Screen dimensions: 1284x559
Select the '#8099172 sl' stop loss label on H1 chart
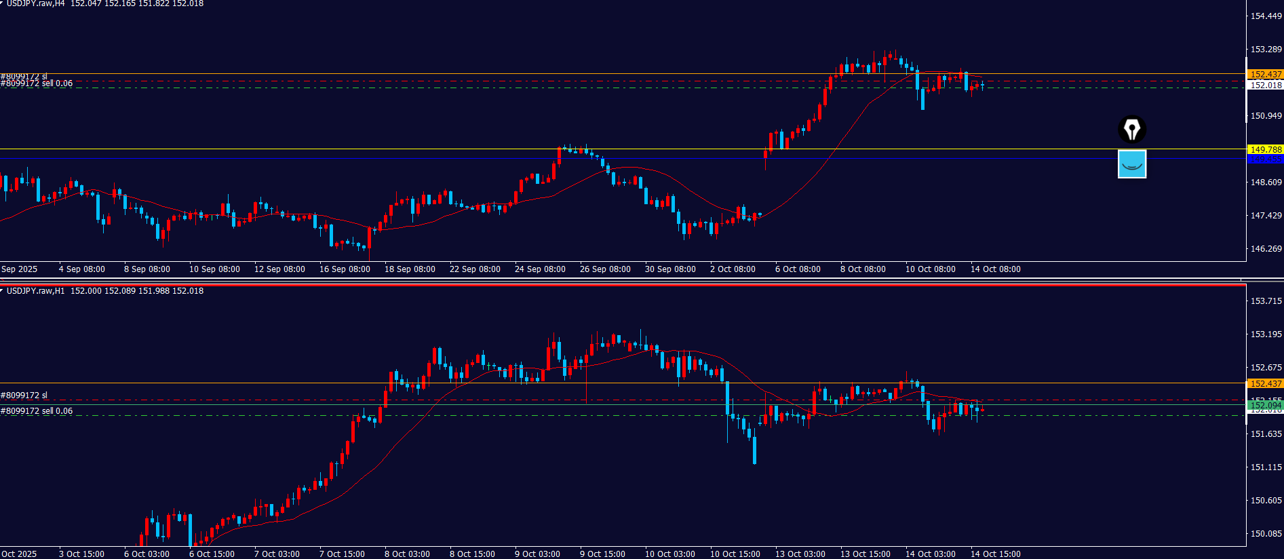[x=24, y=396]
